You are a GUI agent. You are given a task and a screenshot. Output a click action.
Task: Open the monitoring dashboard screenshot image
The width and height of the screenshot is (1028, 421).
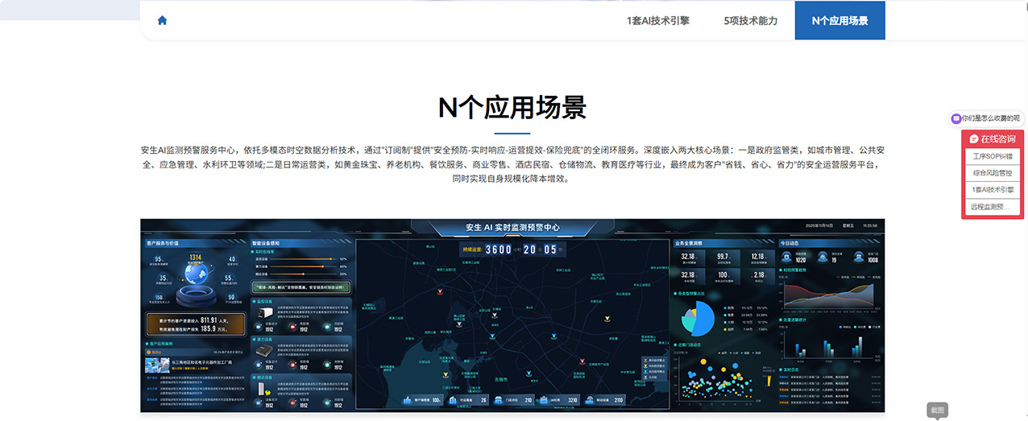coord(512,315)
